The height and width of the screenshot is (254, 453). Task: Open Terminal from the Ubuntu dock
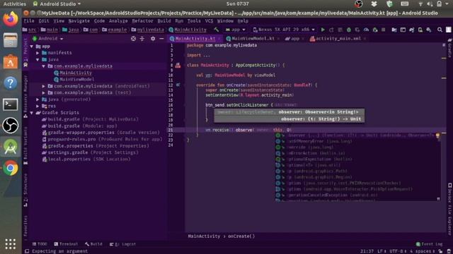point(11,104)
